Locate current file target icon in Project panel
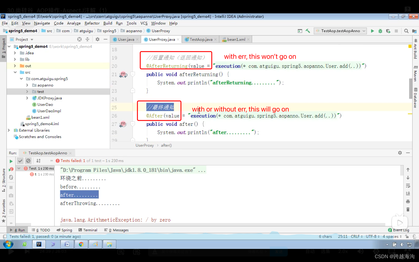This screenshot has height=262, width=419. (x=79, y=39)
